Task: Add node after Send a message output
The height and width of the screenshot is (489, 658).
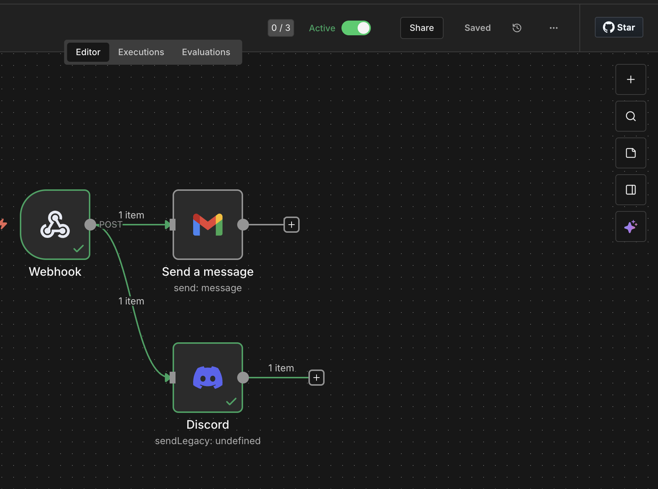Action: (292, 225)
